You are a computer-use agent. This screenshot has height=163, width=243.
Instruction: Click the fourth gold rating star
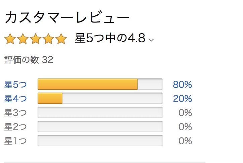coord(48,39)
